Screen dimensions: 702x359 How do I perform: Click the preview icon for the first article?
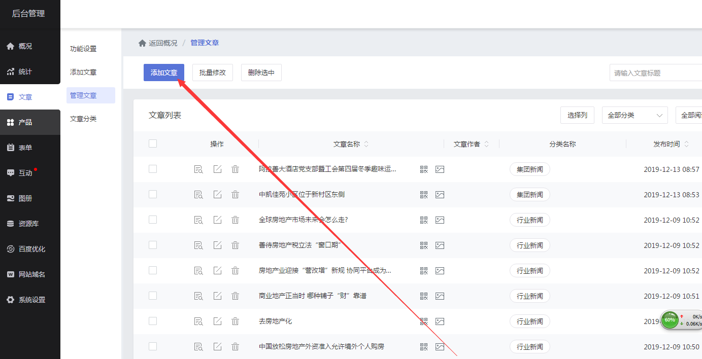click(x=198, y=169)
